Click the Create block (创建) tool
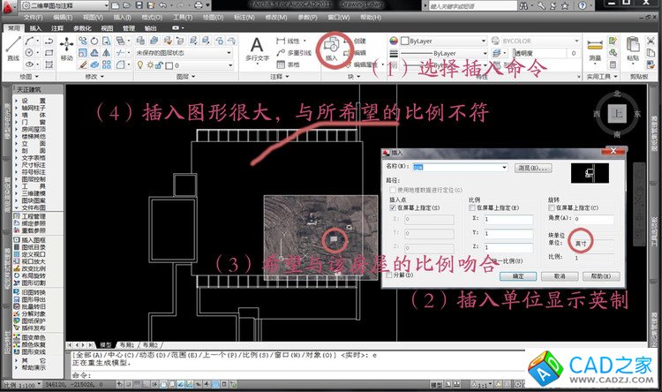The height and width of the screenshot is (392, 662). coord(354,41)
